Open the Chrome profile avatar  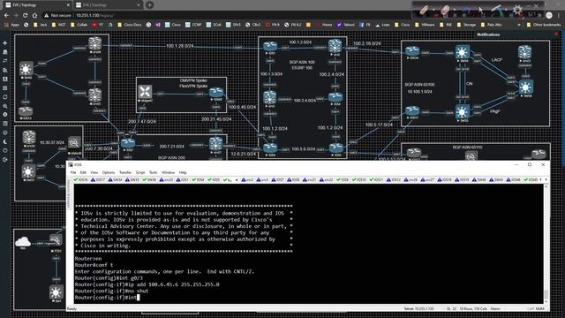549,16
